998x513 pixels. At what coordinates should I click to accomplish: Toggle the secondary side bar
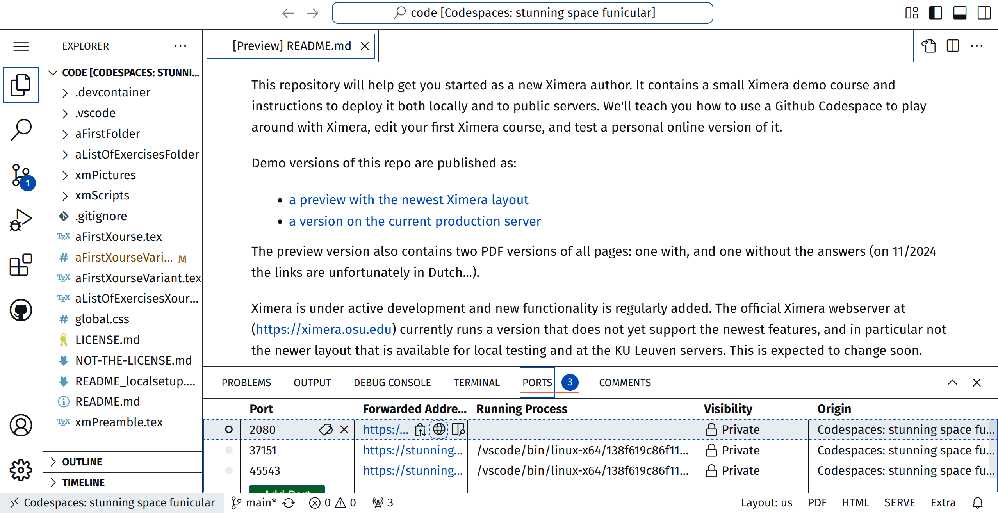pyautogui.click(x=984, y=13)
